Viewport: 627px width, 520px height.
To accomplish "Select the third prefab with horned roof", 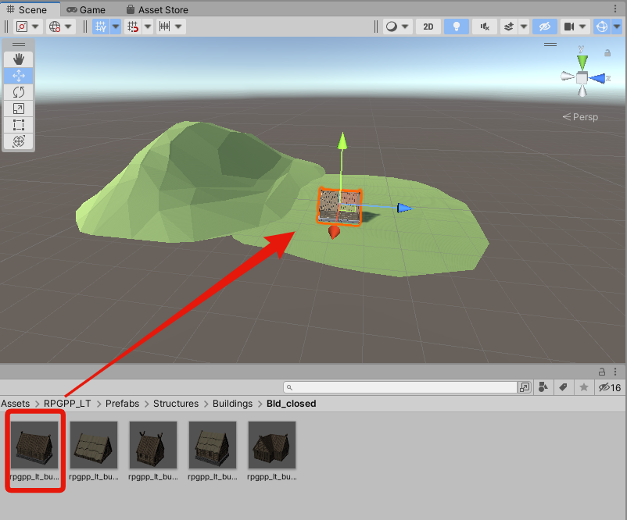I will (153, 445).
